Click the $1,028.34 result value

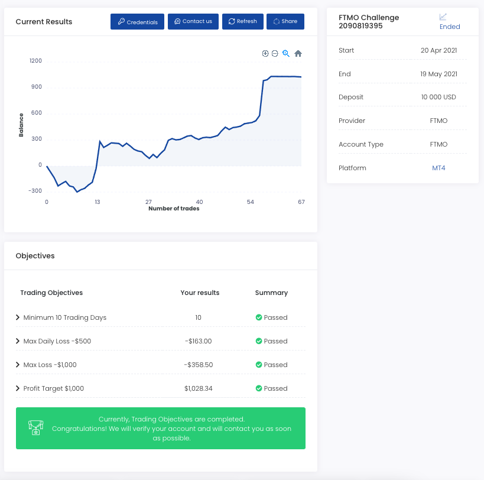[198, 388]
